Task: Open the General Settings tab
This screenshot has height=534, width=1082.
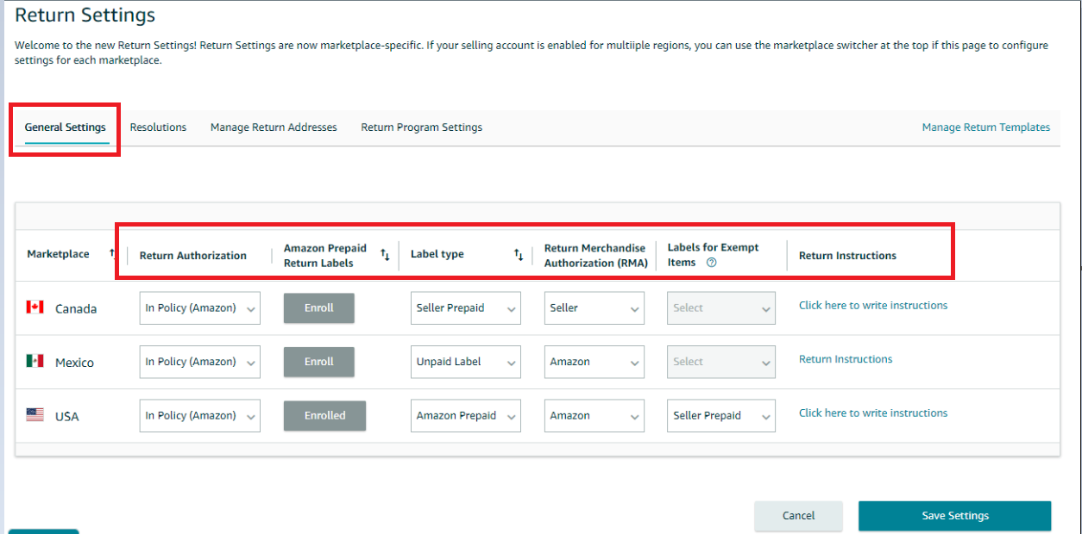Action: coord(66,127)
